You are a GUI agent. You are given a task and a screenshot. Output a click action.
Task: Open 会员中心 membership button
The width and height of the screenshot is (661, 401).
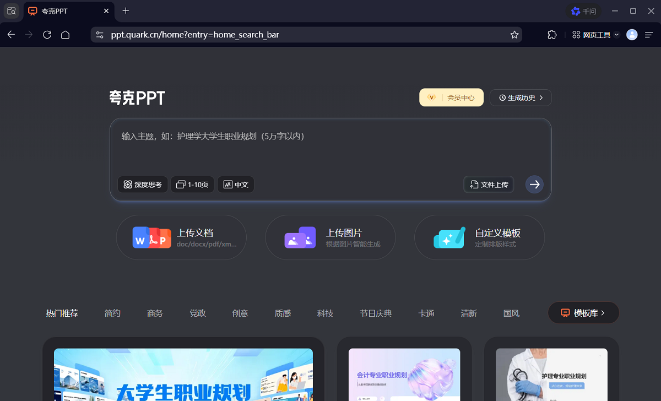coord(451,97)
